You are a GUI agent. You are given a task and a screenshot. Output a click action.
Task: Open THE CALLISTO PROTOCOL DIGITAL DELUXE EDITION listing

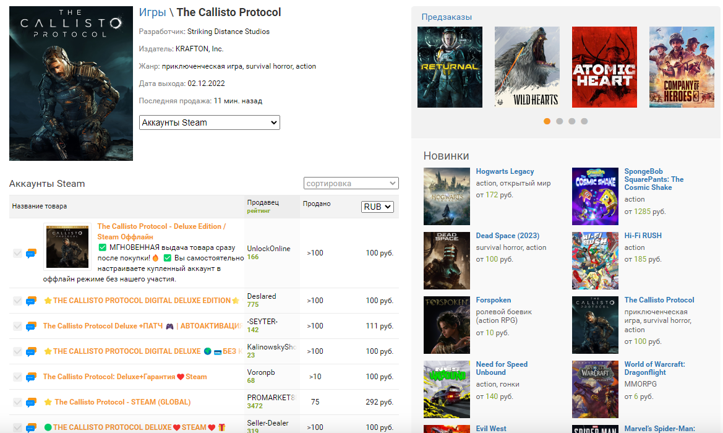pos(142,301)
